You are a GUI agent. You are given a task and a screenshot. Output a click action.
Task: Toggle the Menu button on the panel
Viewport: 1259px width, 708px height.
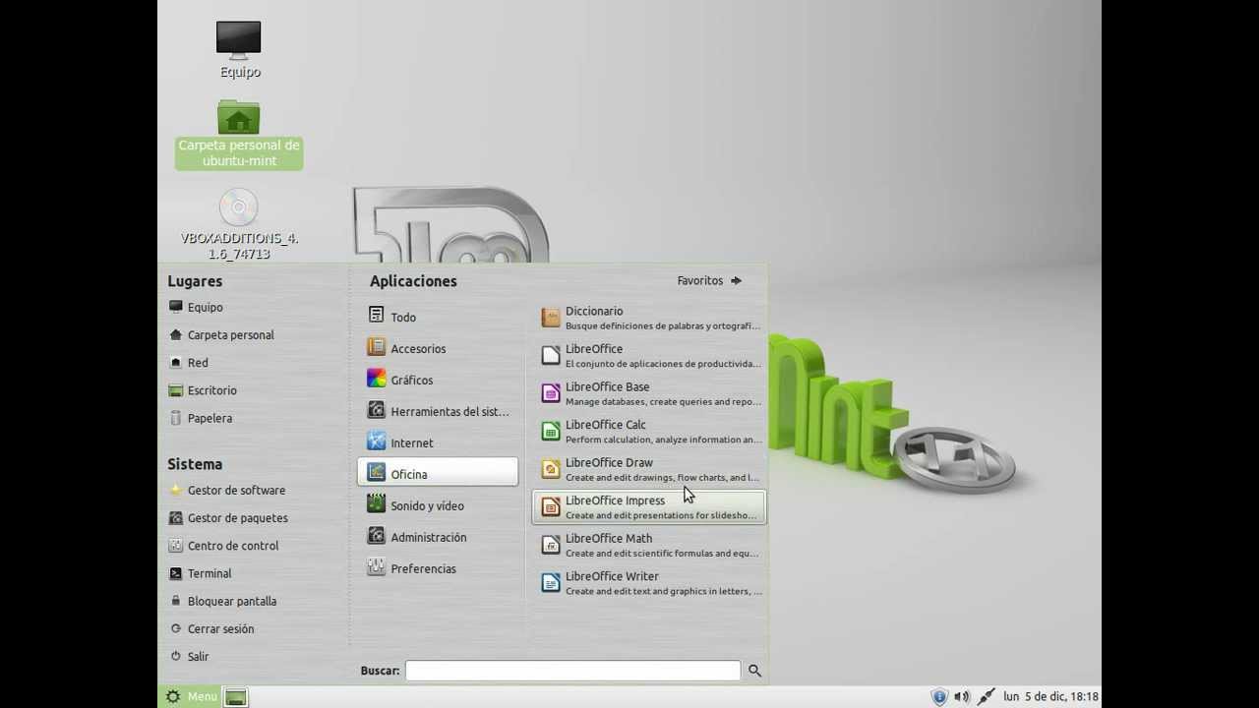[x=190, y=696]
